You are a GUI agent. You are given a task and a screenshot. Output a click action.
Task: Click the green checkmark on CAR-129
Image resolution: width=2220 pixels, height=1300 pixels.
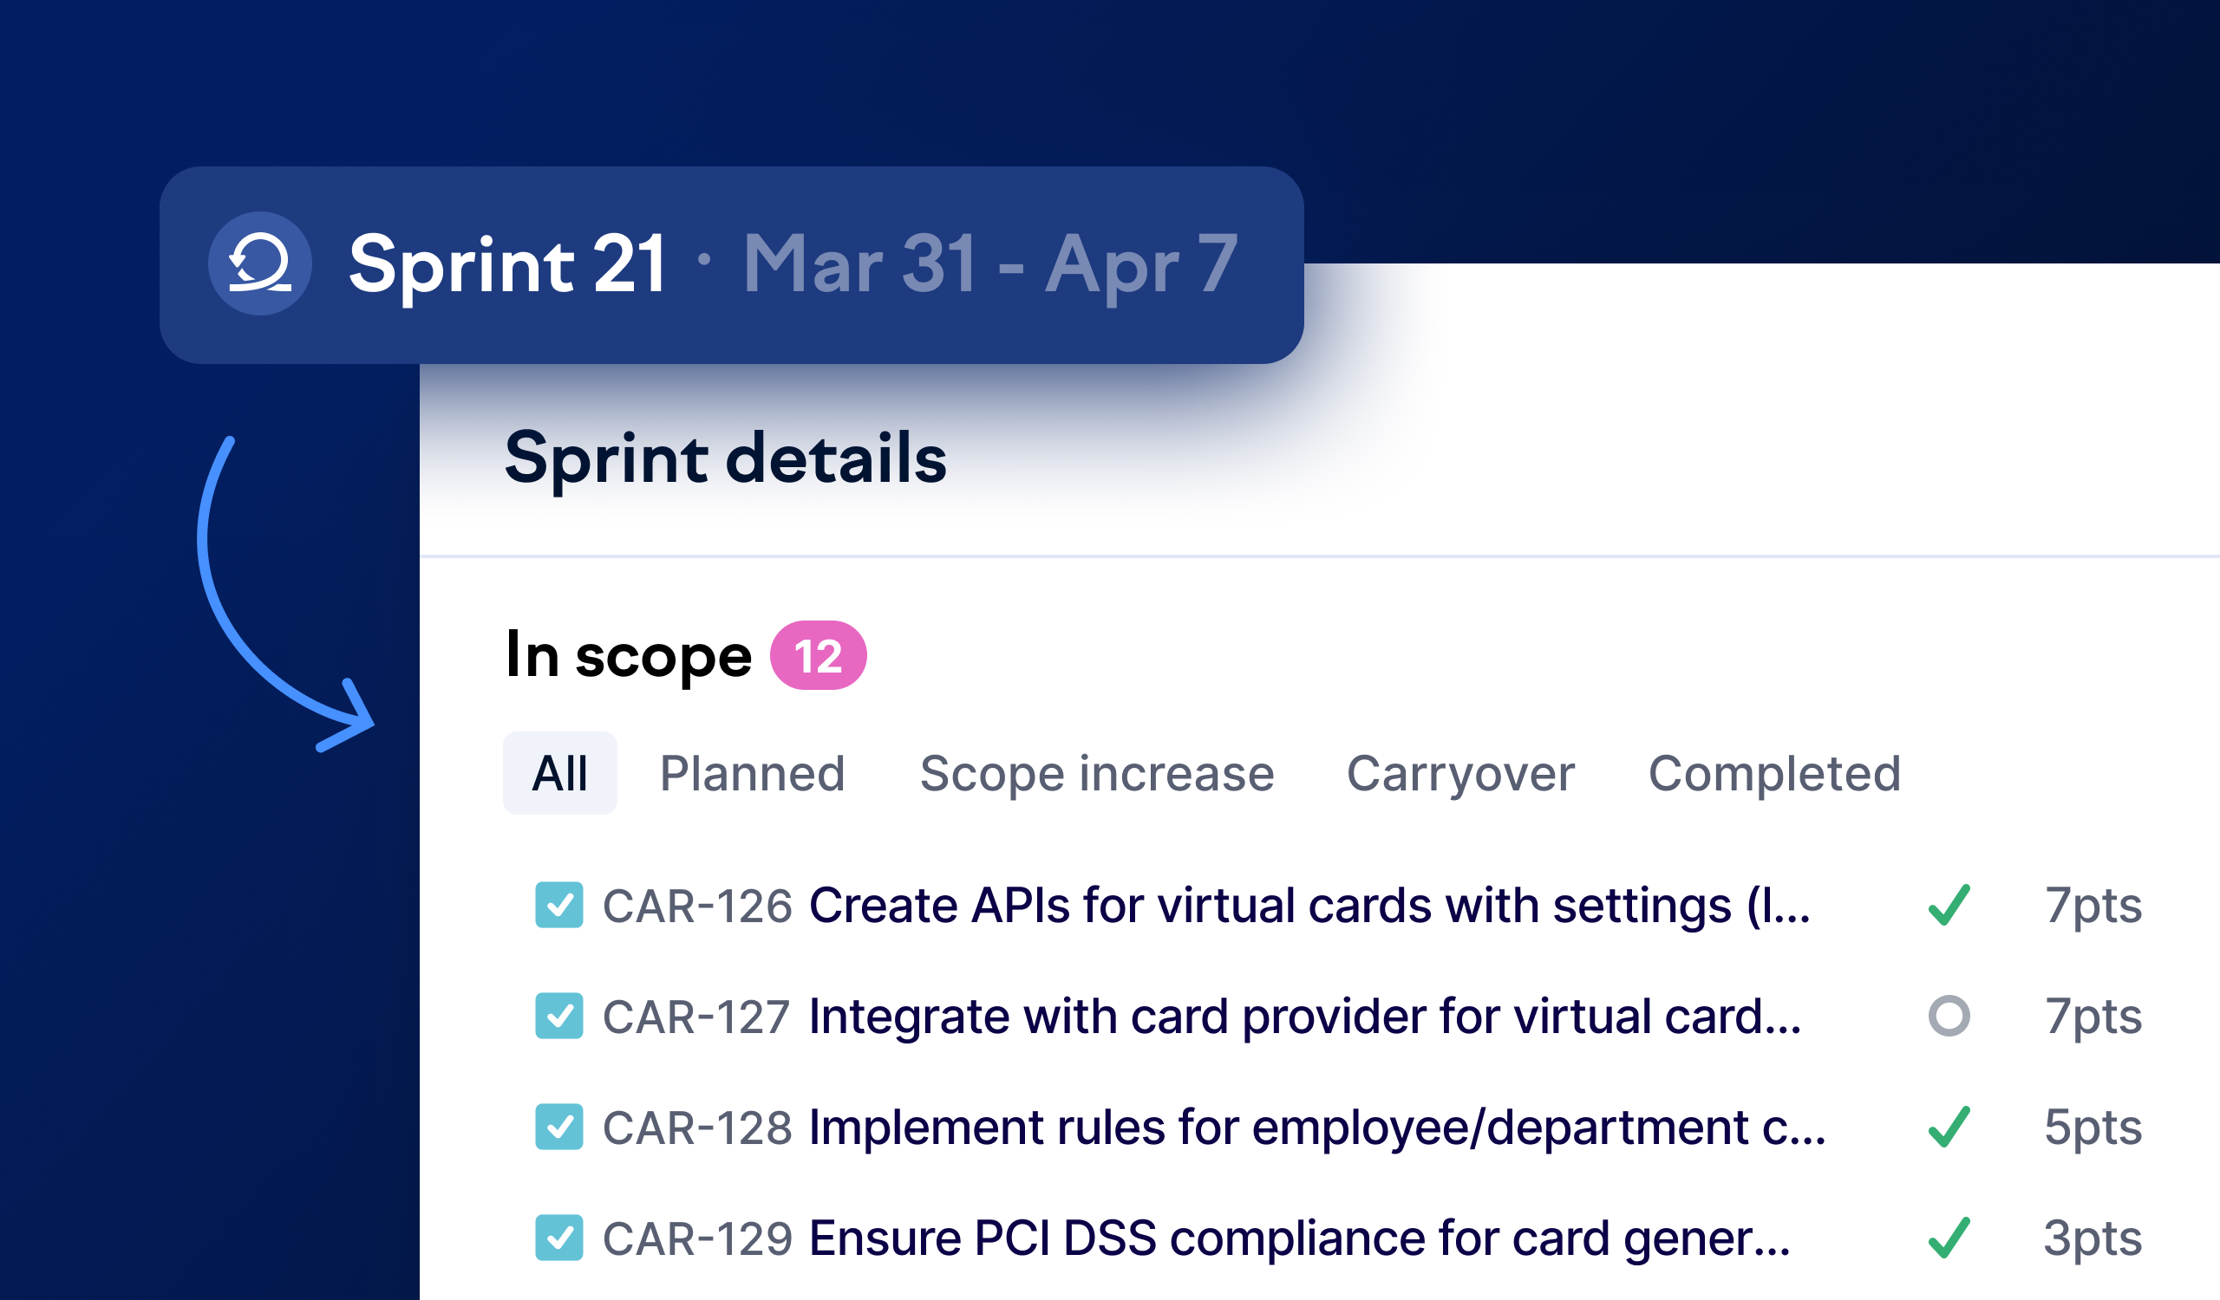click(x=1949, y=1238)
